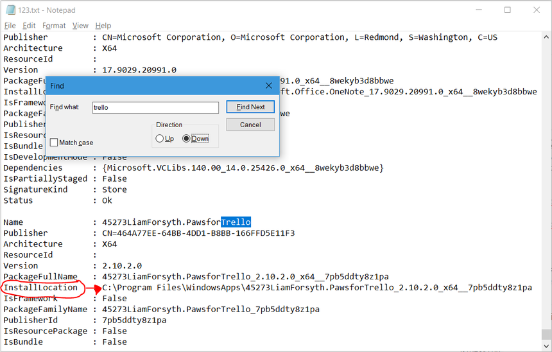Click the highlighted 'Trello' text
The height and width of the screenshot is (352, 552).
pyautogui.click(x=236, y=222)
